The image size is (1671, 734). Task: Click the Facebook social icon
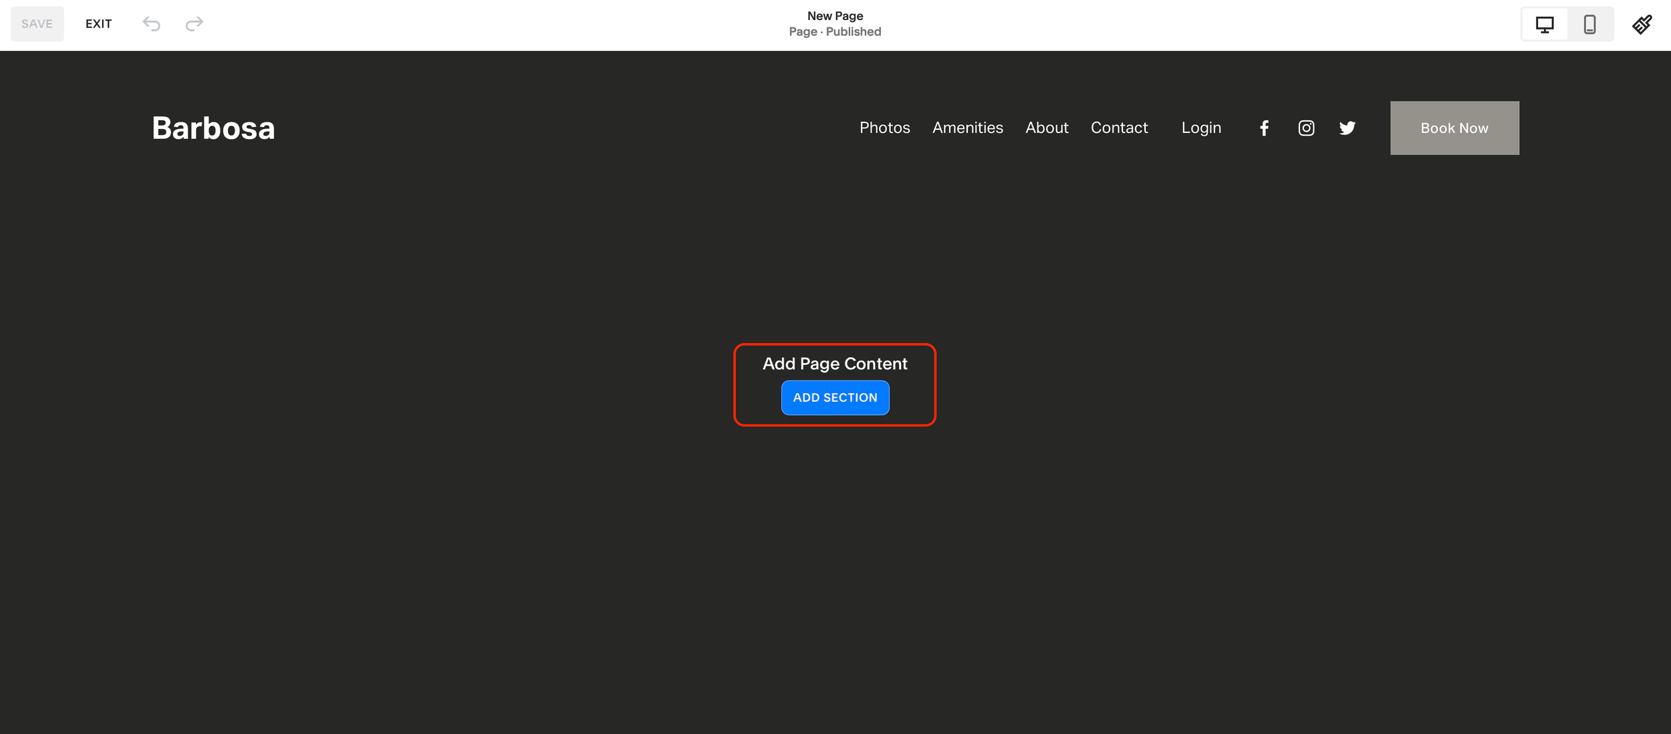click(1264, 128)
